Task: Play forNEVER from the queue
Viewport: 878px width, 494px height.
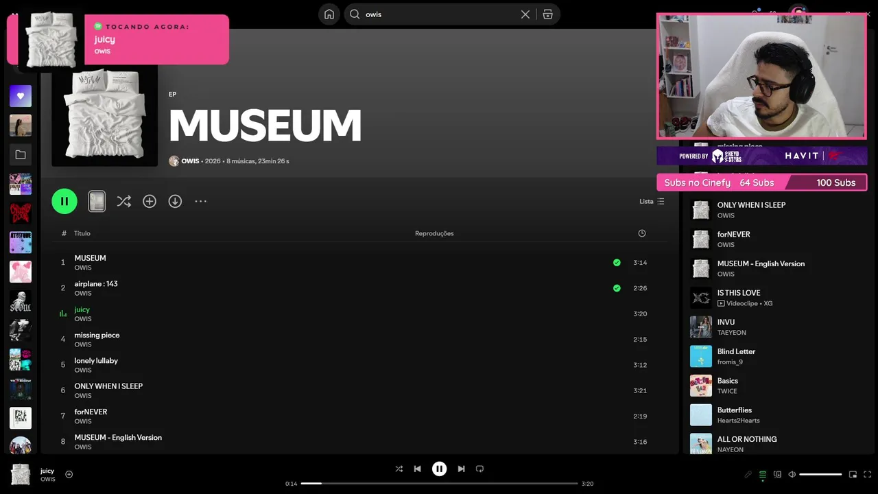Action: point(778,239)
